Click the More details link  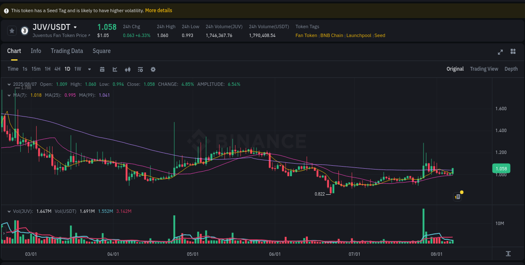tap(158, 10)
